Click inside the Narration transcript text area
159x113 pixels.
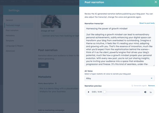[x=120, y=46]
